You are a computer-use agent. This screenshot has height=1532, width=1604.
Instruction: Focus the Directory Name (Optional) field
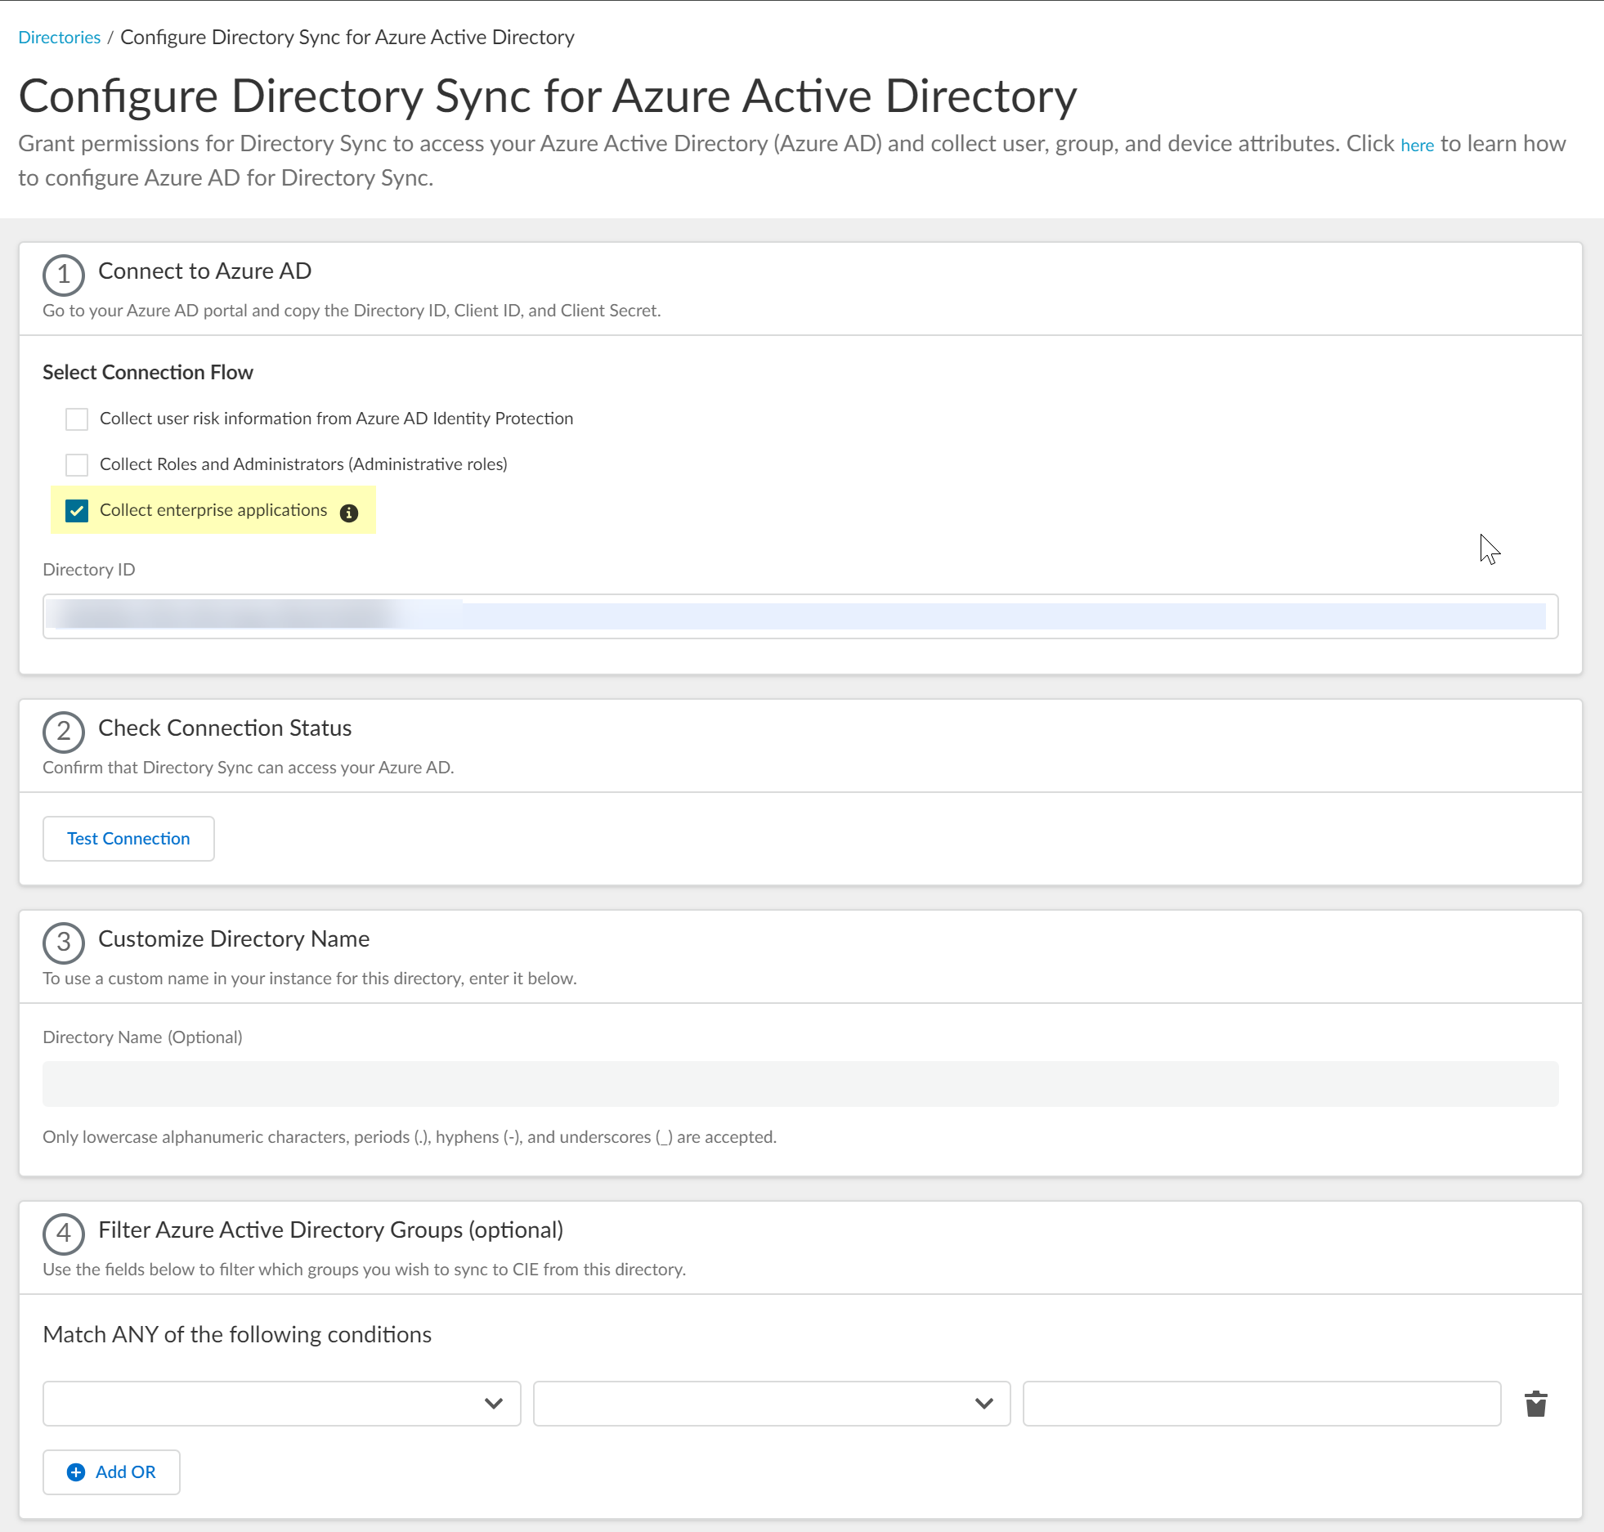coord(800,1084)
